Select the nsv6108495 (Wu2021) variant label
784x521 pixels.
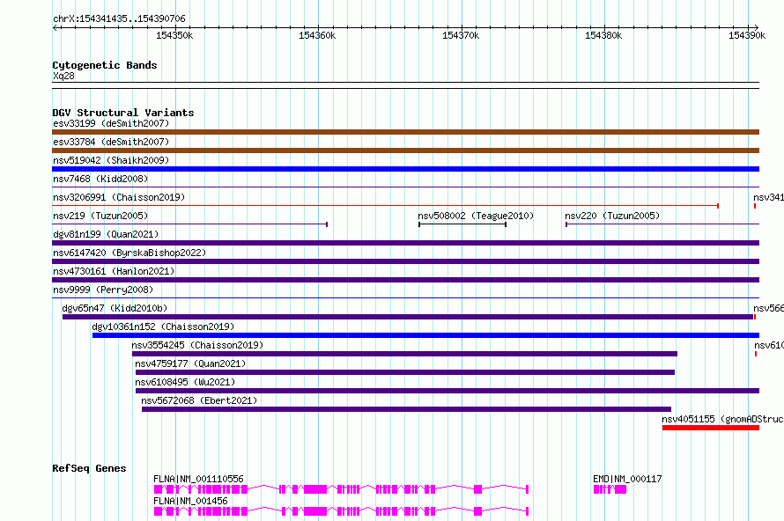pyautogui.click(x=185, y=382)
